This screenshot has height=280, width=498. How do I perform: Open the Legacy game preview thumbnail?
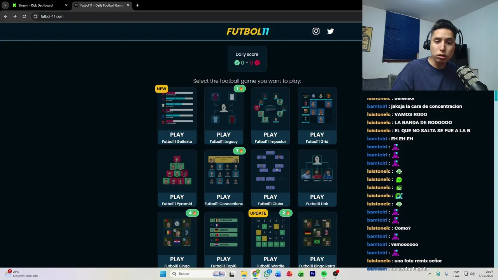[224, 108]
